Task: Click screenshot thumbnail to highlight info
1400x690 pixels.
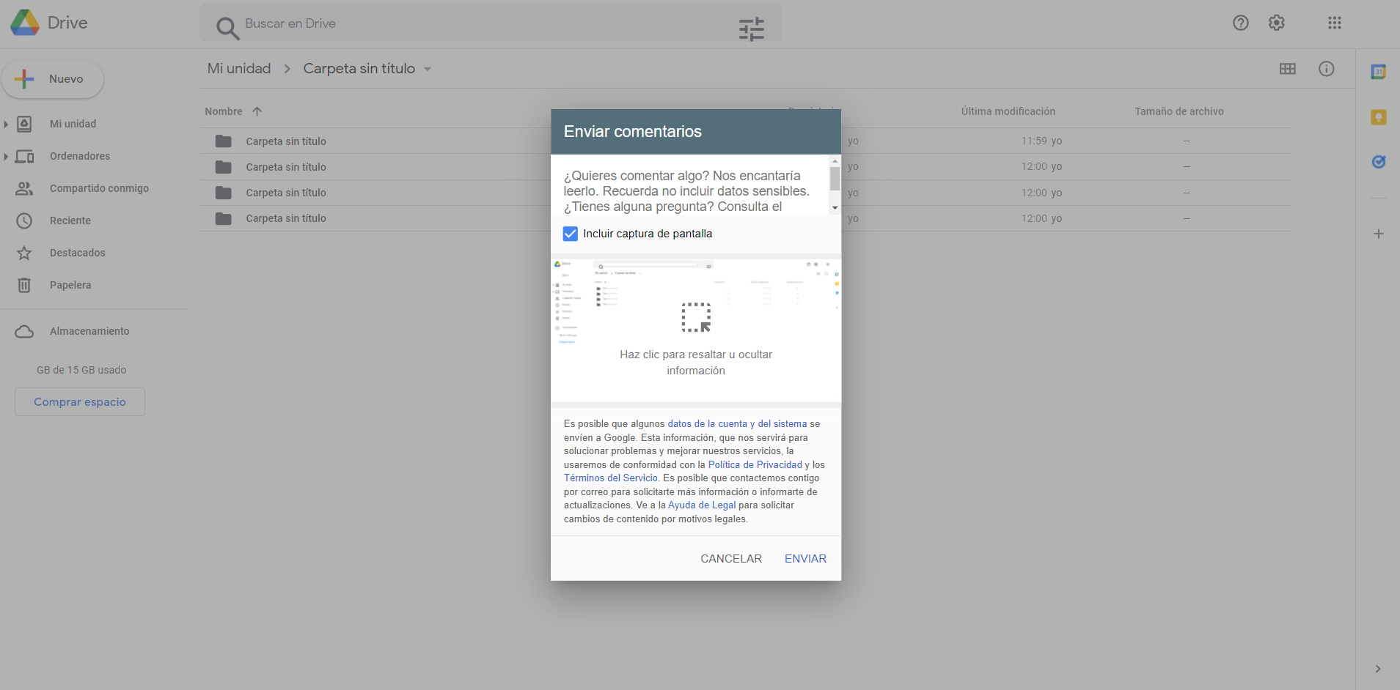Action: click(x=696, y=330)
